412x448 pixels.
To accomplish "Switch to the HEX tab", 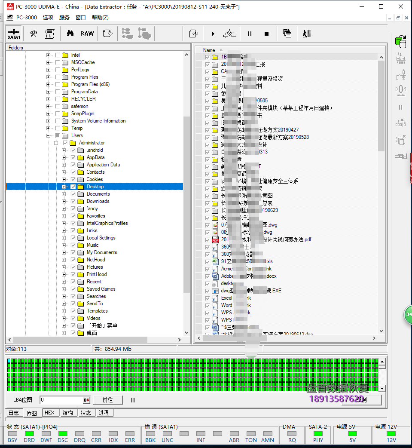I will click(x=50, y=413).
